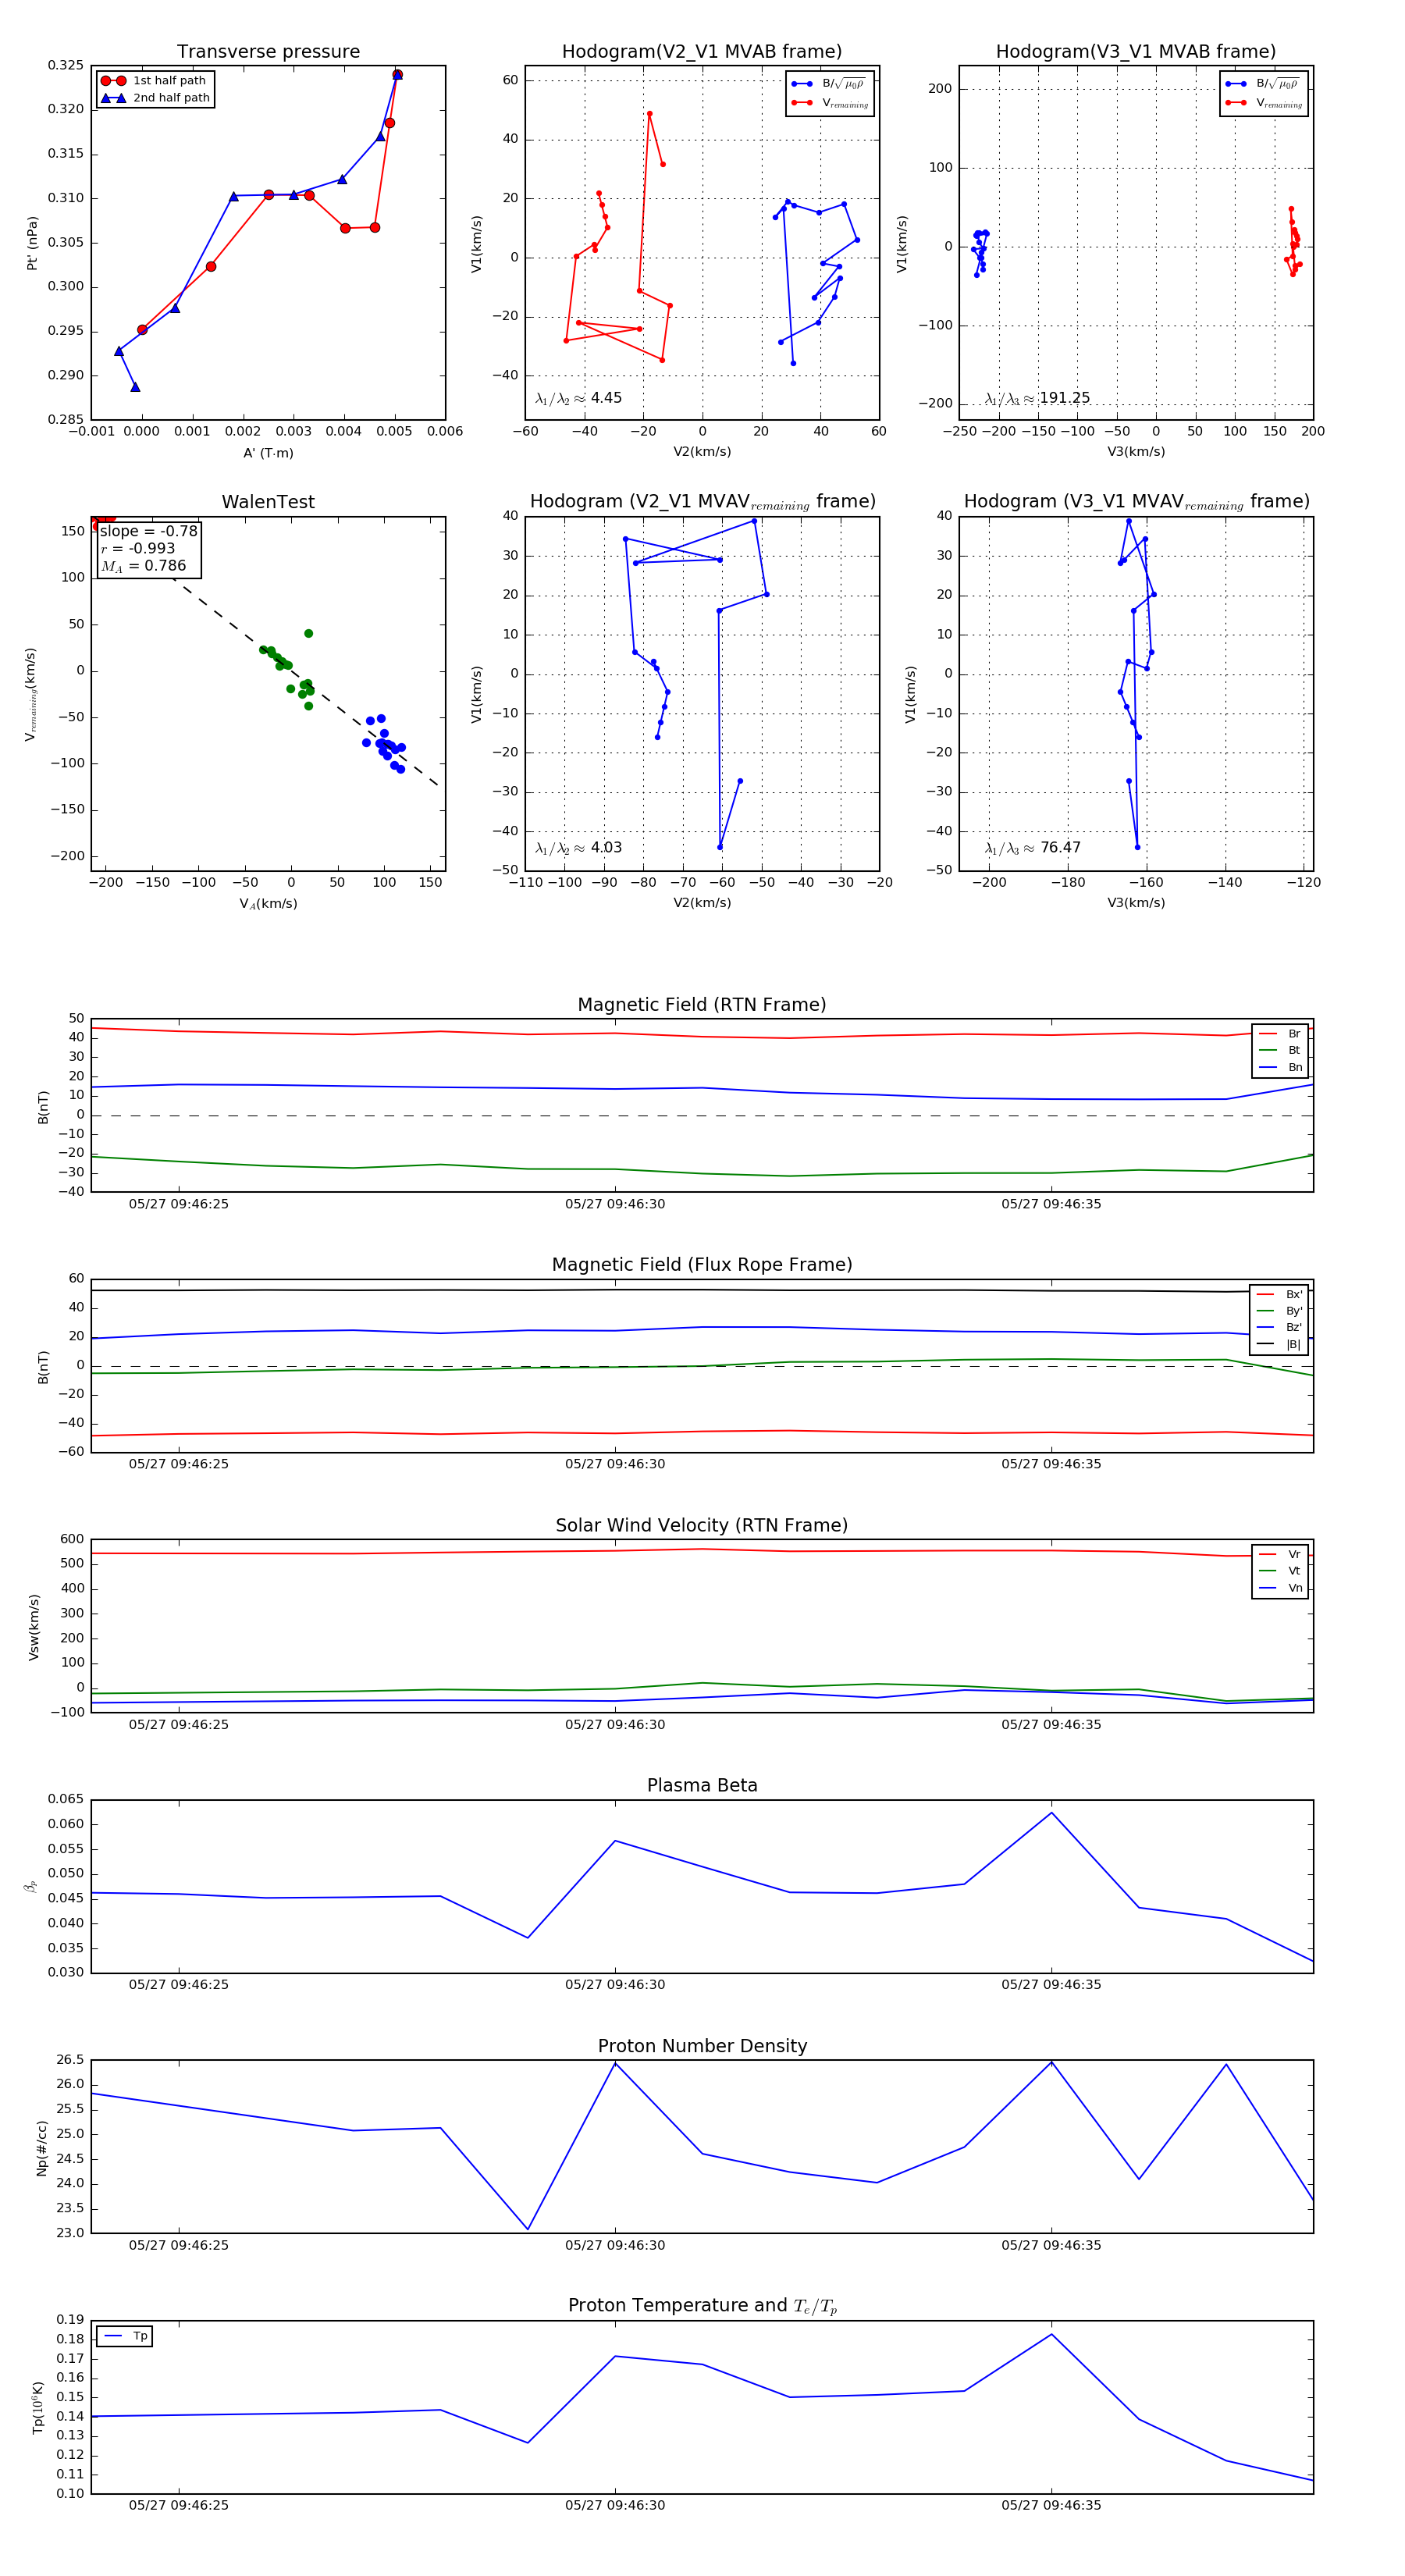Click the λ1/λ2 ≈ 4.03 annotation
The height and width of the screenshot is (2576, 1405).
[578, 848]
